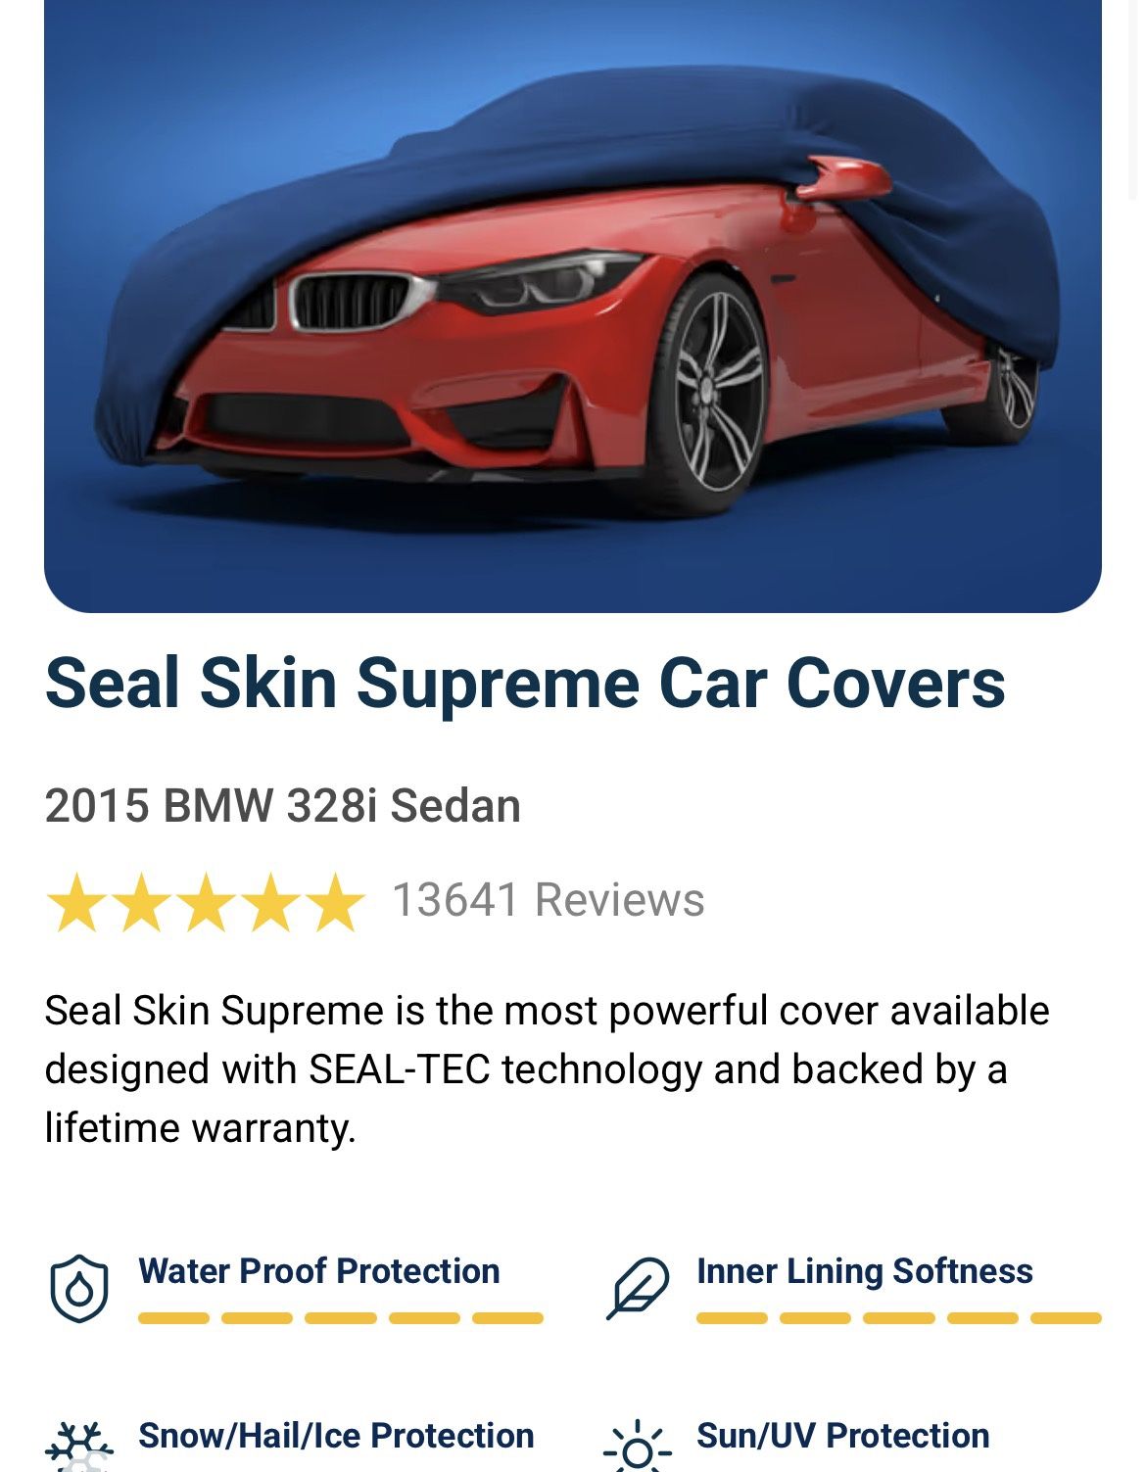The width and height of the screenshot is (1146, 1472).
Task: Click the first yellow rating star
Action: [75, 902]
